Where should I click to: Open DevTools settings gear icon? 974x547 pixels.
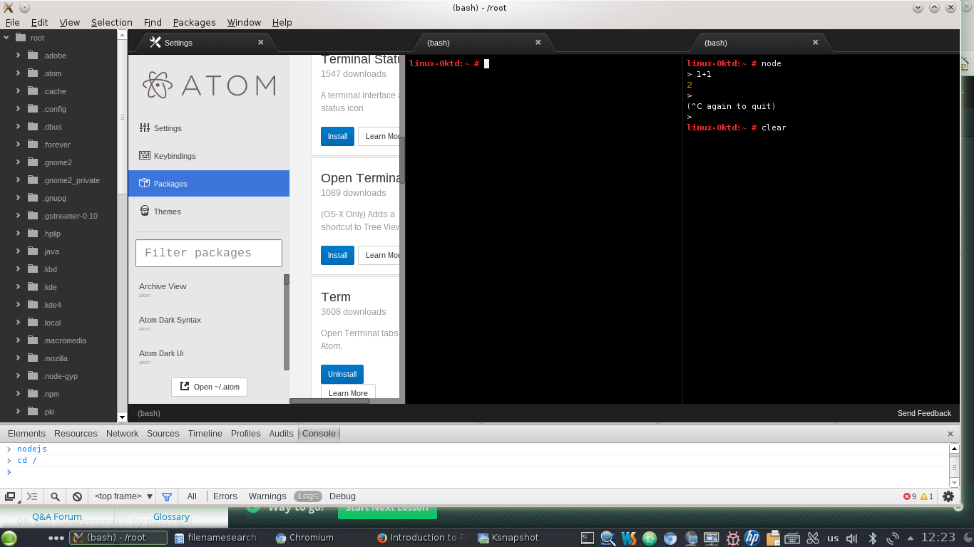(948, 496)
